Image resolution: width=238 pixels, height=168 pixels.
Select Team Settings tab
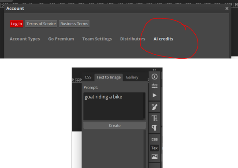(97, 39)
